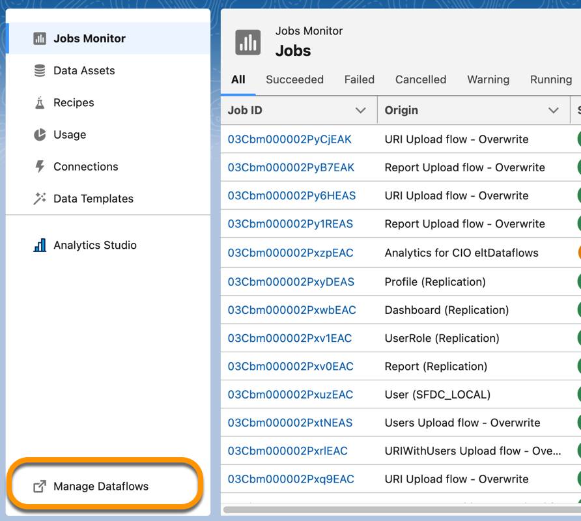Screen dimensions: 581x521
Task: Show the Running jobs tab
Action: [550, 79]
